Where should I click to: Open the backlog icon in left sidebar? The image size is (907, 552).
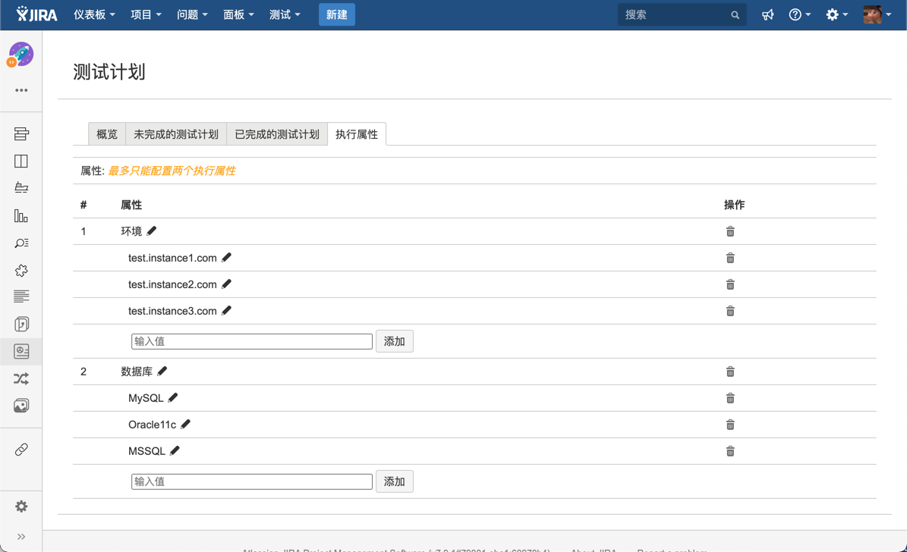pos(21,134)
